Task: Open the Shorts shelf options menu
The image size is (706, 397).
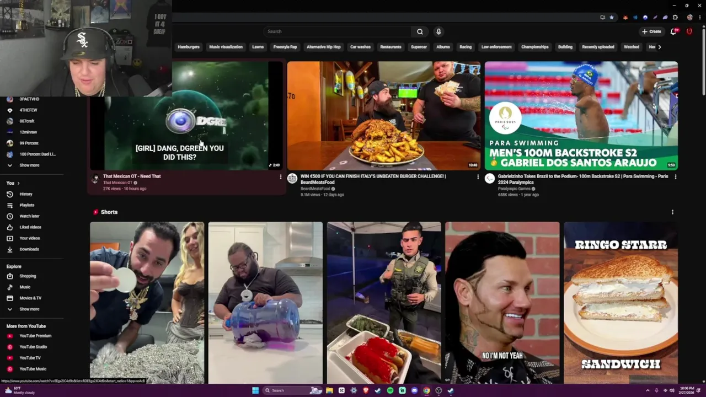Action: point(672,212)
